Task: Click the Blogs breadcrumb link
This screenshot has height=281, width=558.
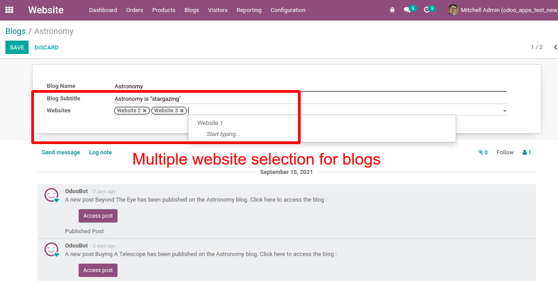Action: [x=15, y=31]
